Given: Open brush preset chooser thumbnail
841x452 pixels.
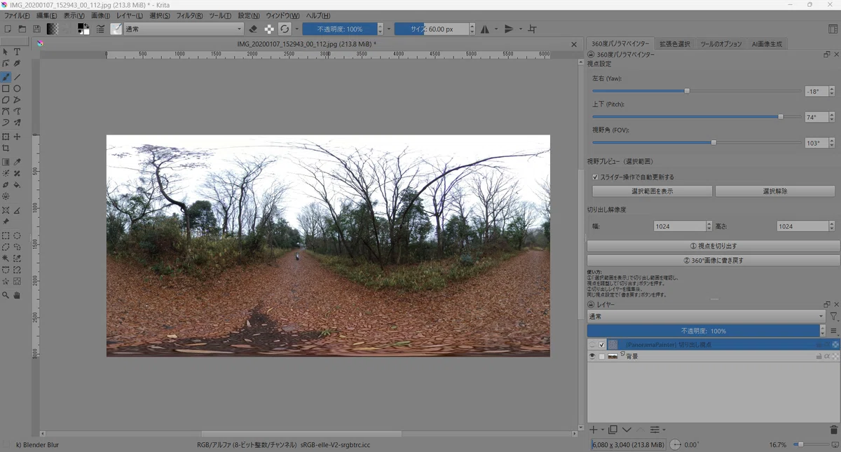Looking at the screenshot, I should point(116,29).
